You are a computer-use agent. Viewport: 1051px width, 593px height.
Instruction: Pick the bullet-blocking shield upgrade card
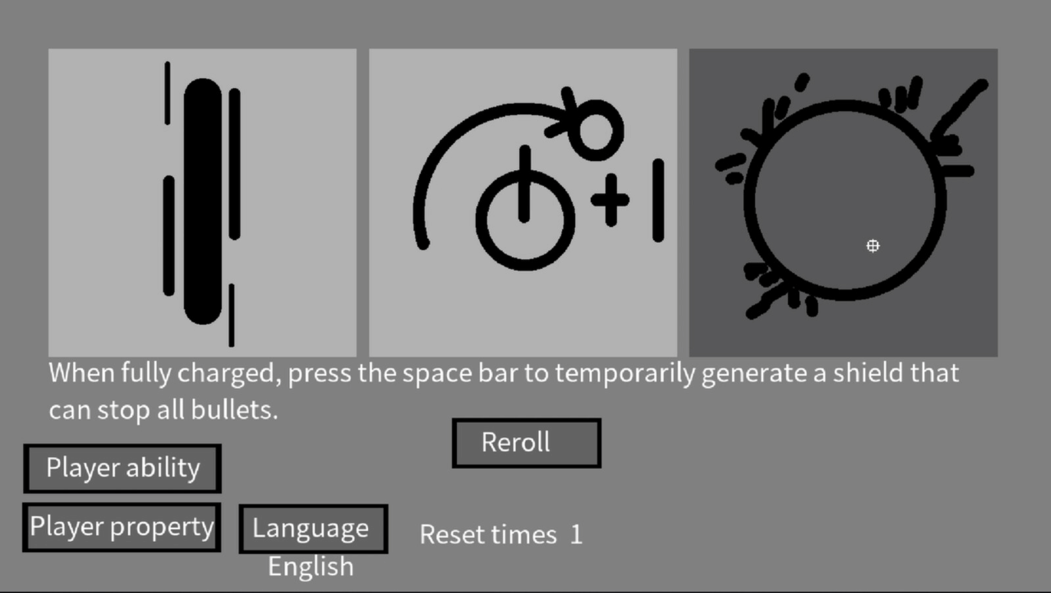click(843, 202)
